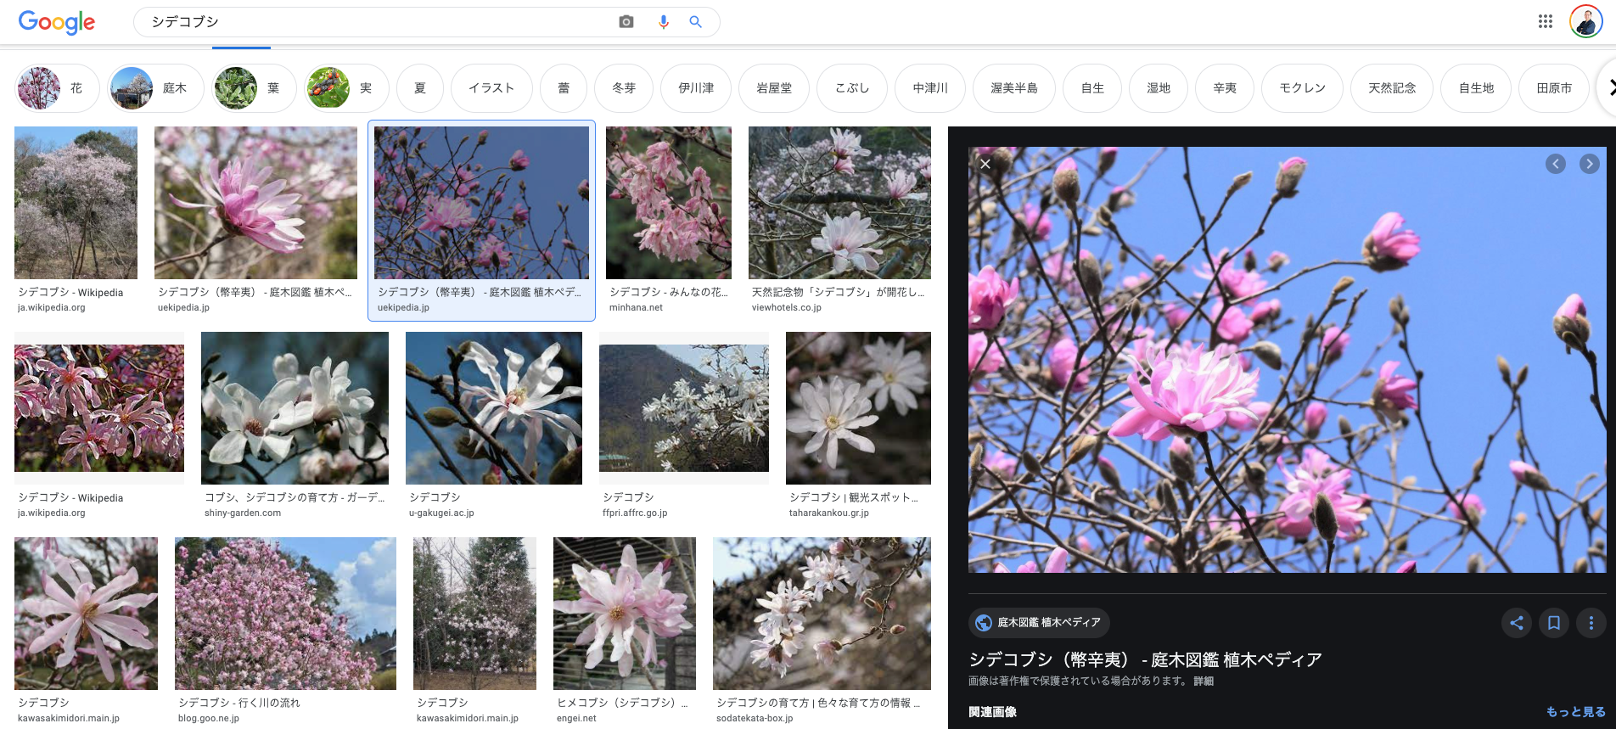Open ffpri.affrc.go.jp thumbnail

coord(684,408)
